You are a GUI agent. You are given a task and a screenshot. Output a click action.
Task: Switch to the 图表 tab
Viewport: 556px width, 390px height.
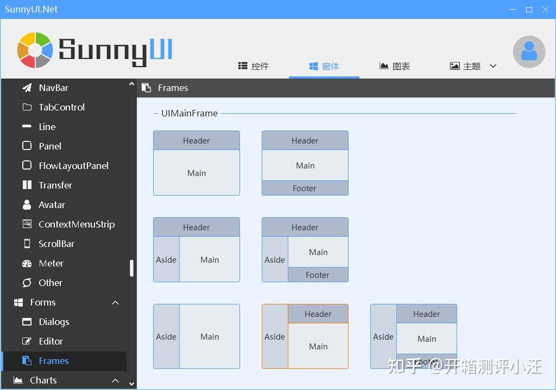(x=395, y=66)
